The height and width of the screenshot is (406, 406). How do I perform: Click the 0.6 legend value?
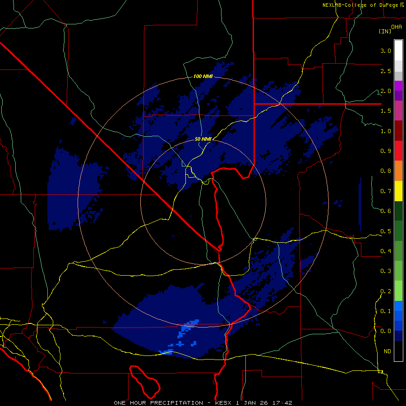[386, 211]
